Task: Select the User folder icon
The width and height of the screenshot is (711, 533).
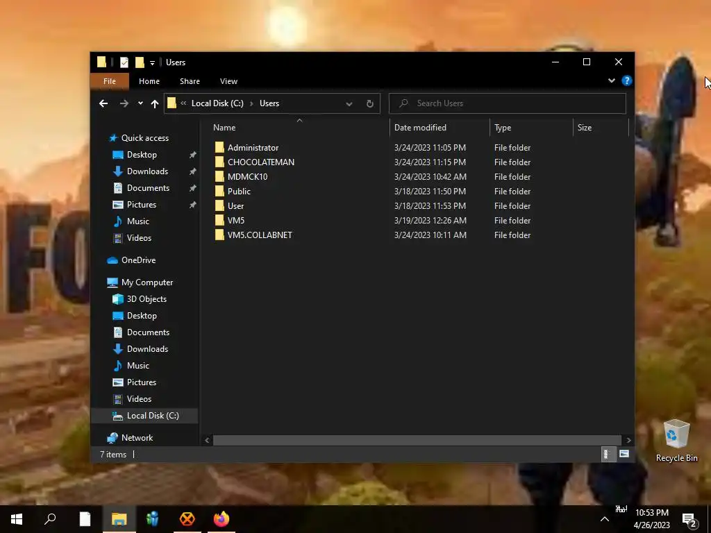Action: click(219, 205)
